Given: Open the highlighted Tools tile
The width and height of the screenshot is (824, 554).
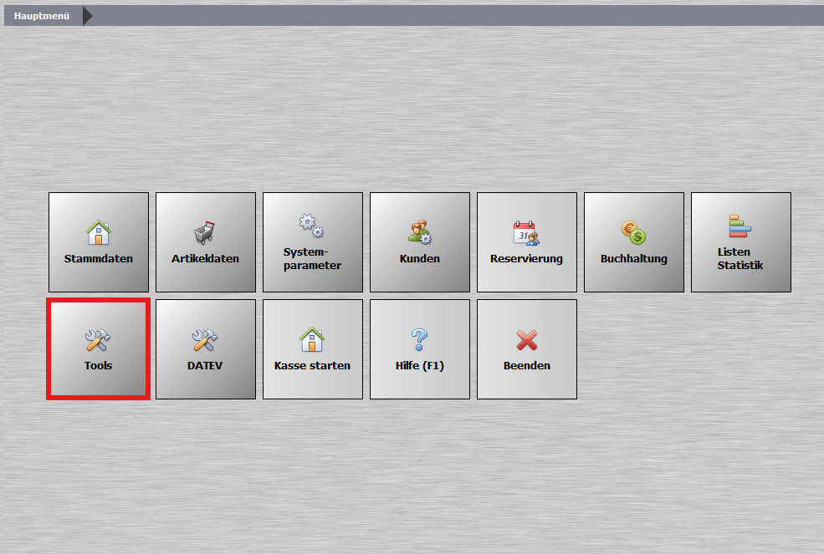Looking at the screenshot, I should tap(98, 348).
